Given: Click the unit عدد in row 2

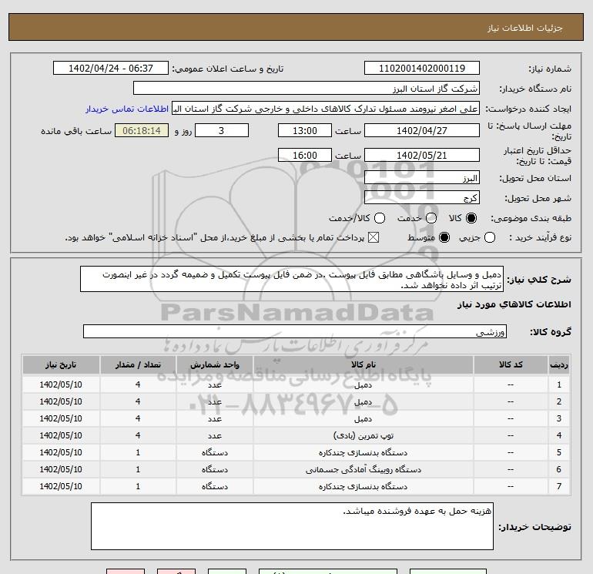Looking at the screenshot, I should pyautogui.click(x=215, y=402).
